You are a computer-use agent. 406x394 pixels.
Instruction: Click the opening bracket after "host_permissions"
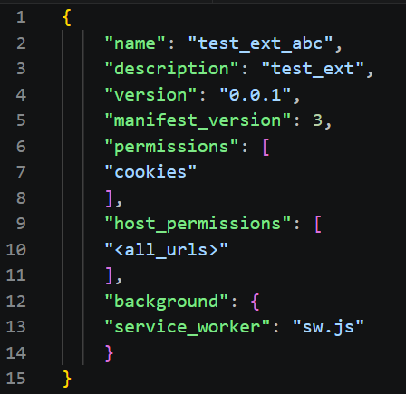[318, 225]
